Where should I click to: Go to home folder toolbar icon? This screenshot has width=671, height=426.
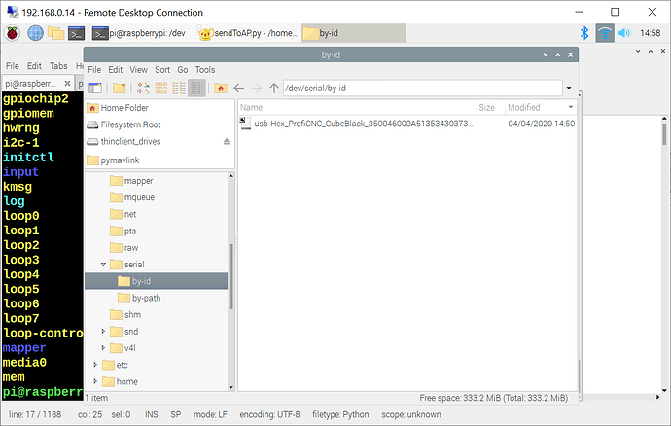[221, 89]
